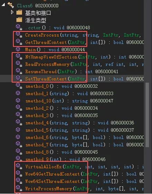Click the .cctor method icon

coord(19,27)
